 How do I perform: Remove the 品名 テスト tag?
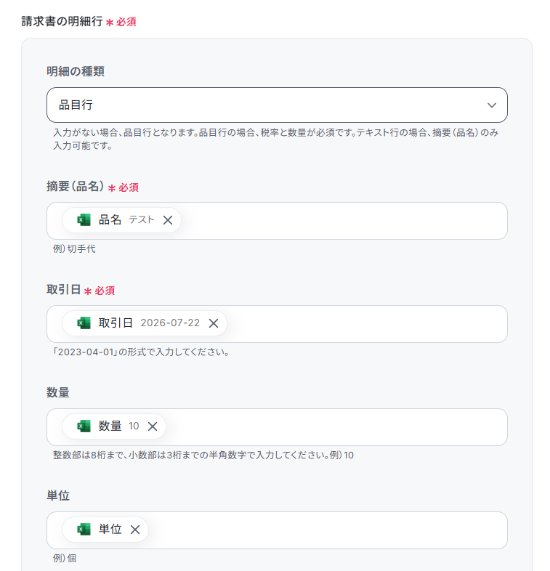[168, 220]
